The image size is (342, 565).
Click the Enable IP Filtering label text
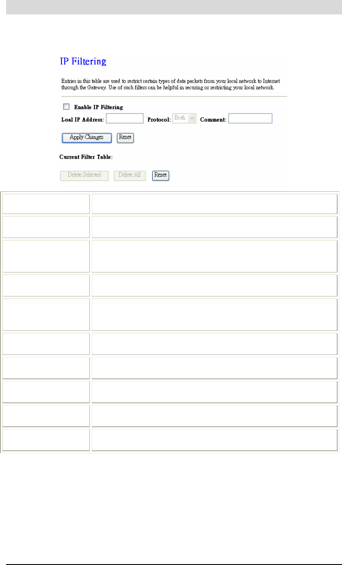[99, 107]
